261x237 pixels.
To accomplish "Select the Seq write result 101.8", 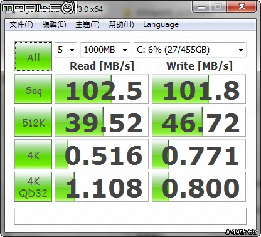I will [199, 89].
